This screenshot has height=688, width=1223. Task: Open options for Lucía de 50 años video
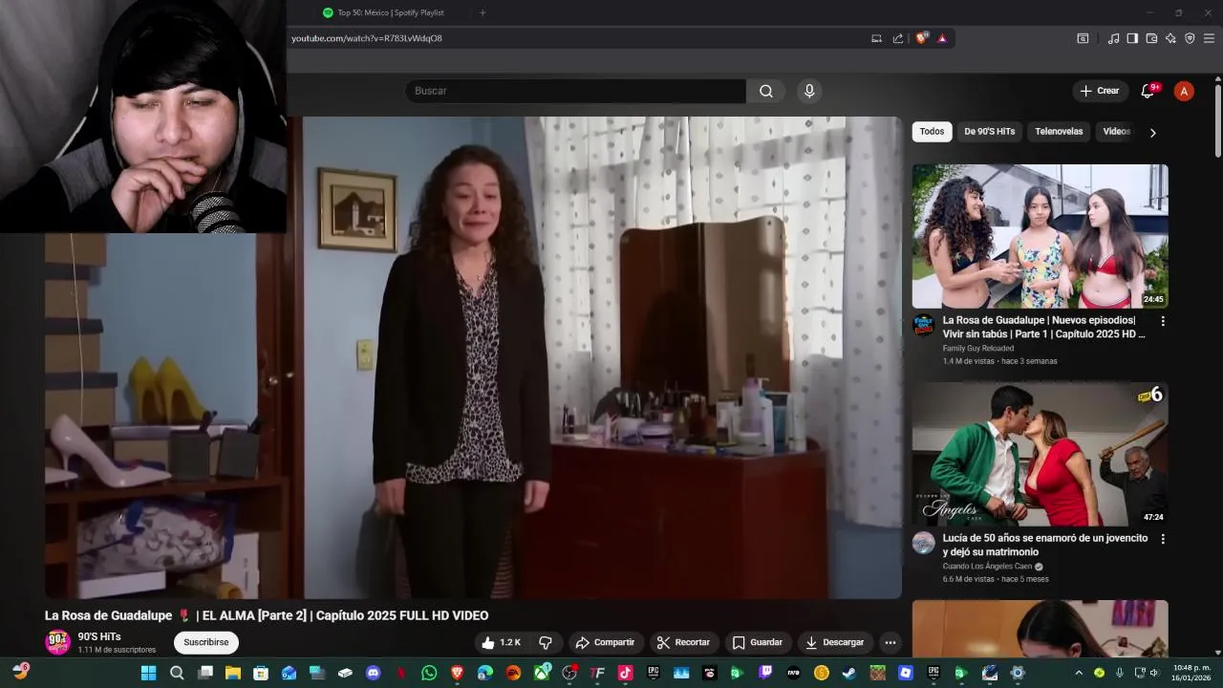[1163, 539]
